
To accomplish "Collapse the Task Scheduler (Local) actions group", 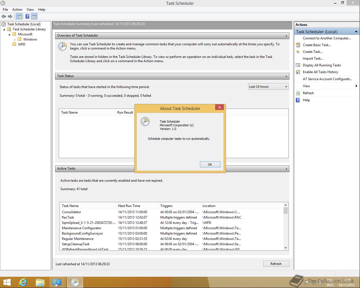I will [356, 31].
